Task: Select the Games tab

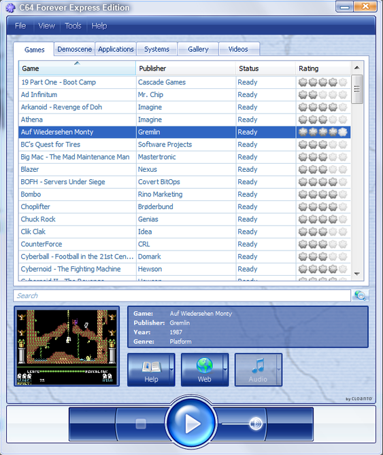Action: click(34, 50)
